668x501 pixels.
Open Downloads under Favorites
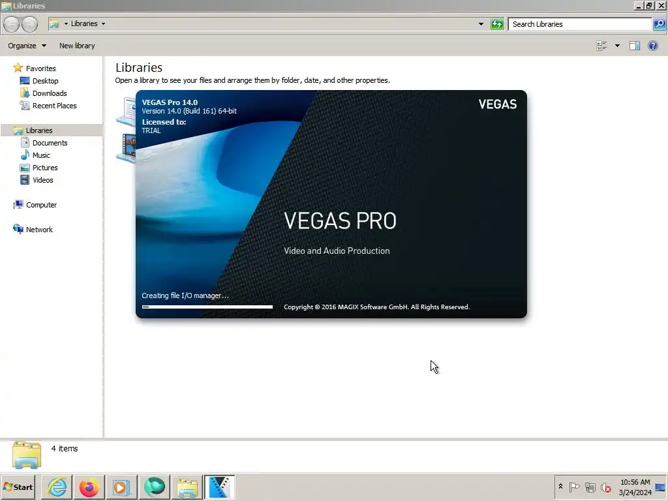click(x=50, y=93)
